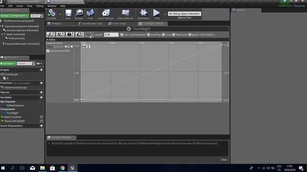Toggle Ignore Time Dilation checkbox
The width and height of the screenshot is (307, 172).
(190, 35)
